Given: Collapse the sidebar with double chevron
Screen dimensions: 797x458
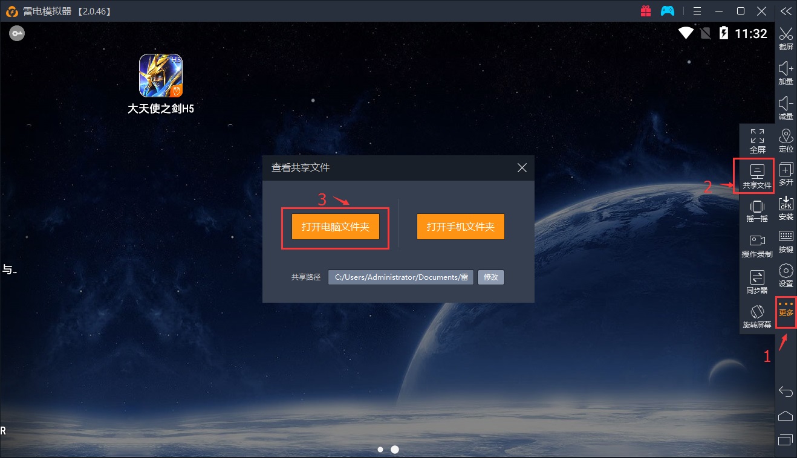Looking at the screenshot, I should [786, 11].
